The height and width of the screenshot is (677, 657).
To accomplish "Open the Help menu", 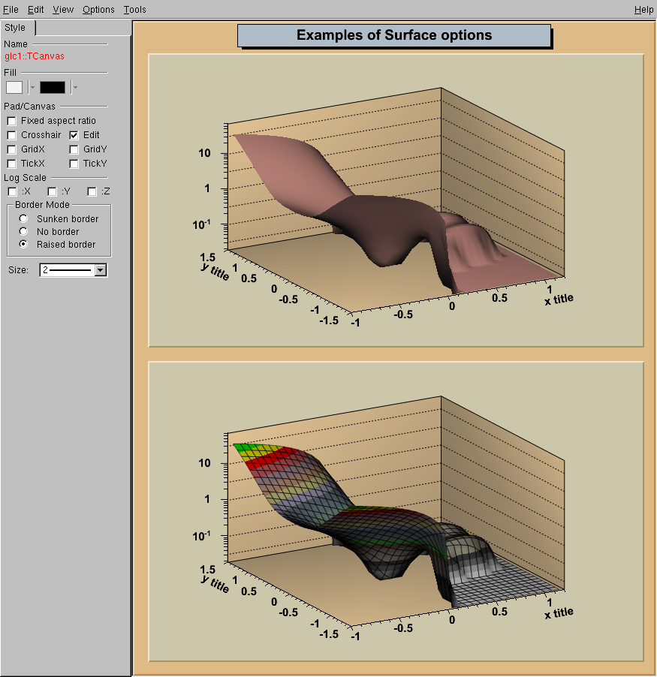I will click(x=643, y=10).
